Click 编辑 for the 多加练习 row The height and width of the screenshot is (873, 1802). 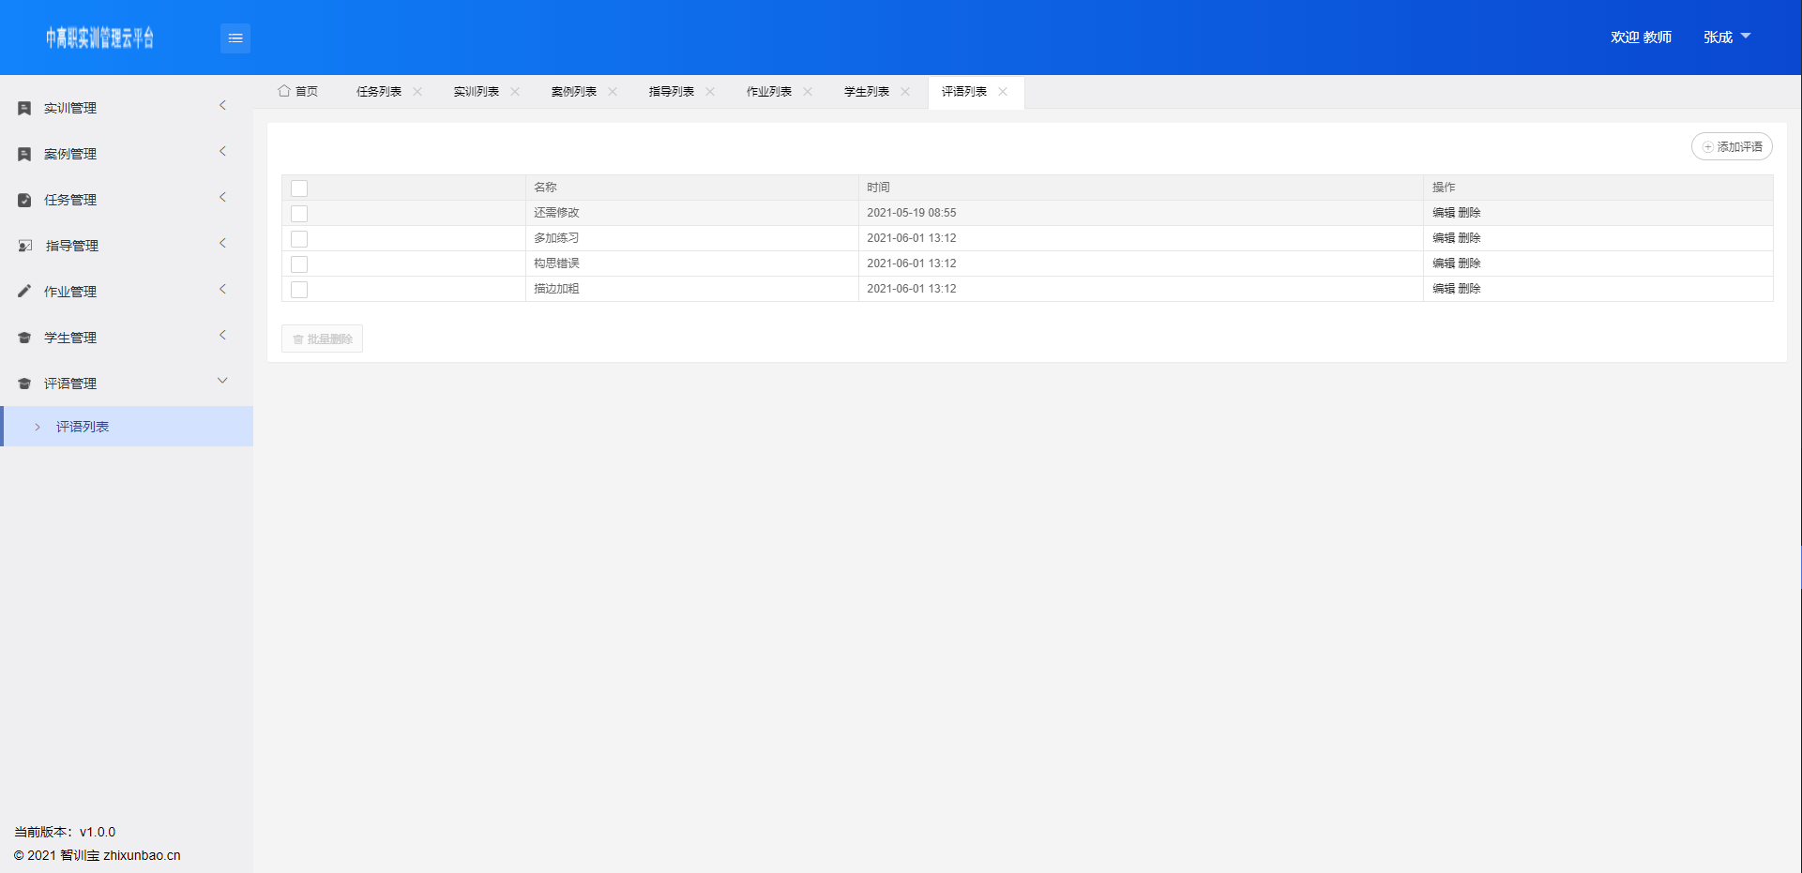point(1443,238)
